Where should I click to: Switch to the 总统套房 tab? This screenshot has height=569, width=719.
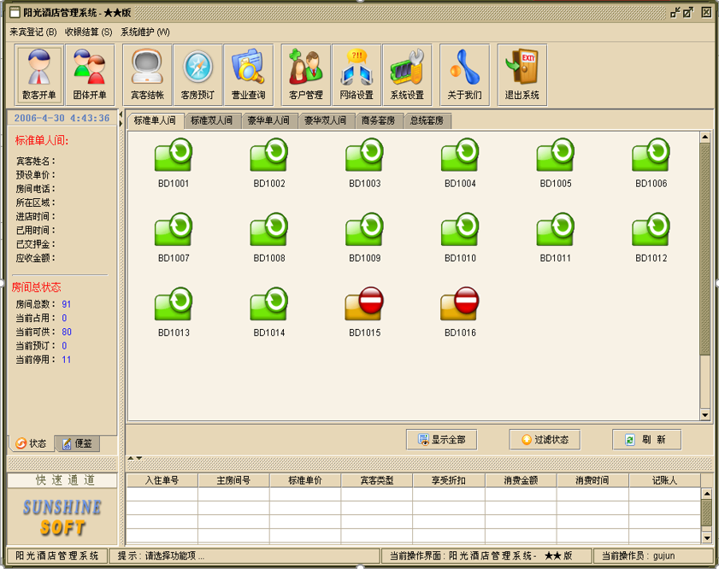coord(427,121)
